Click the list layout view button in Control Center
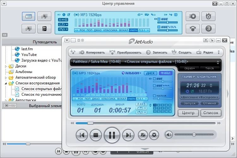Image resolution: width=237 pixels, height=158 pixels. (x=29, y=16)
